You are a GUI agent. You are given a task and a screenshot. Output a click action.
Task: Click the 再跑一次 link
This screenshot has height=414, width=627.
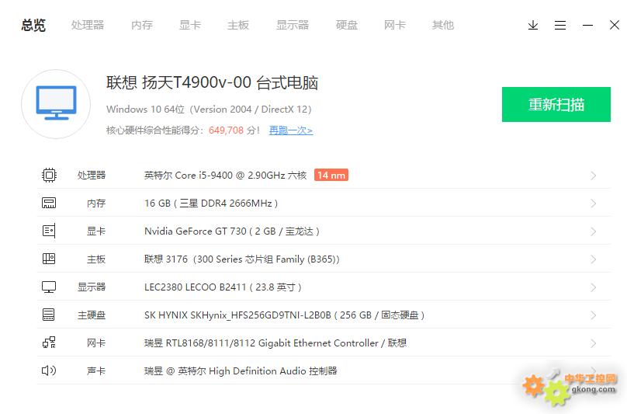click(291, 130)
